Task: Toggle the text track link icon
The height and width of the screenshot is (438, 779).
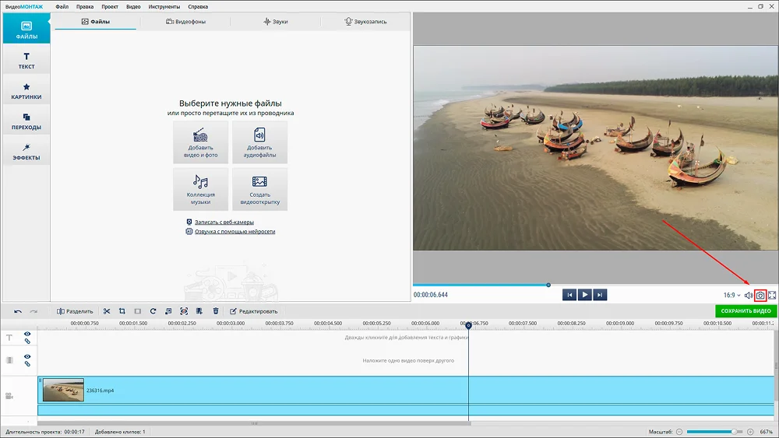Action: 27,342
